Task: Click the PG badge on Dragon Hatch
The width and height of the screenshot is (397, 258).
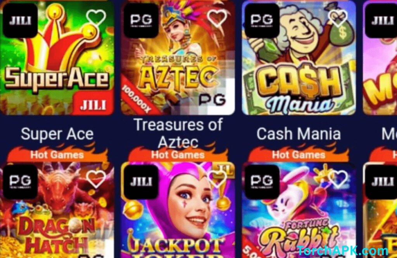Action: click(20, 182)
